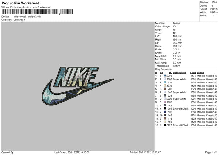Click the 'Stop Sequence:' heading

click(164, 69)
